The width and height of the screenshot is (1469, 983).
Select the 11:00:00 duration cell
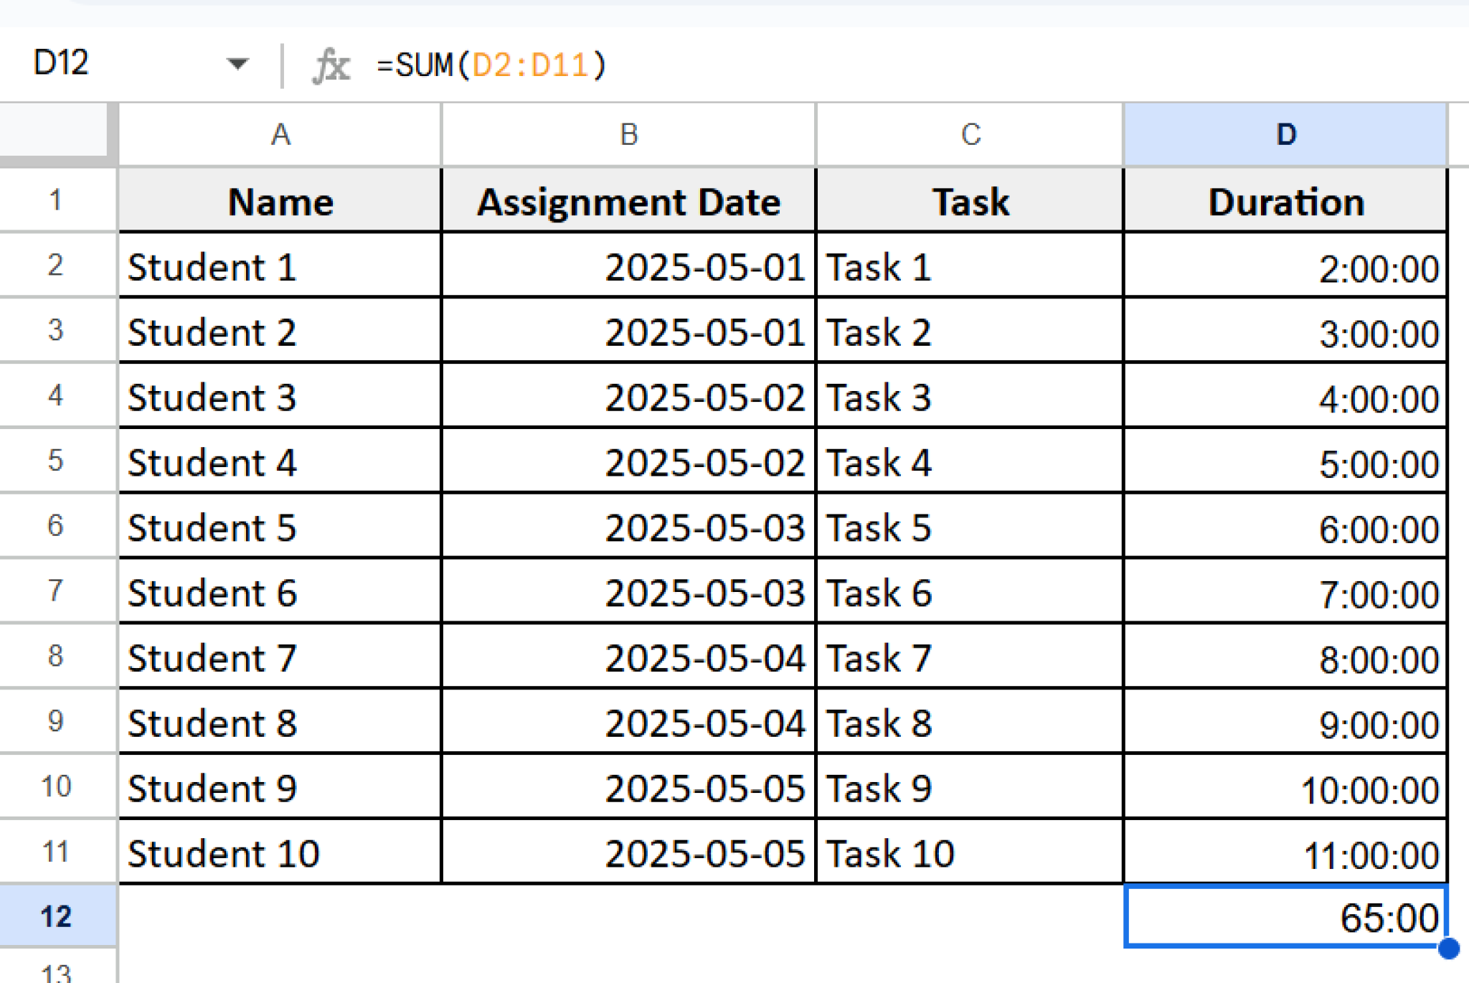coord(1284,852)
